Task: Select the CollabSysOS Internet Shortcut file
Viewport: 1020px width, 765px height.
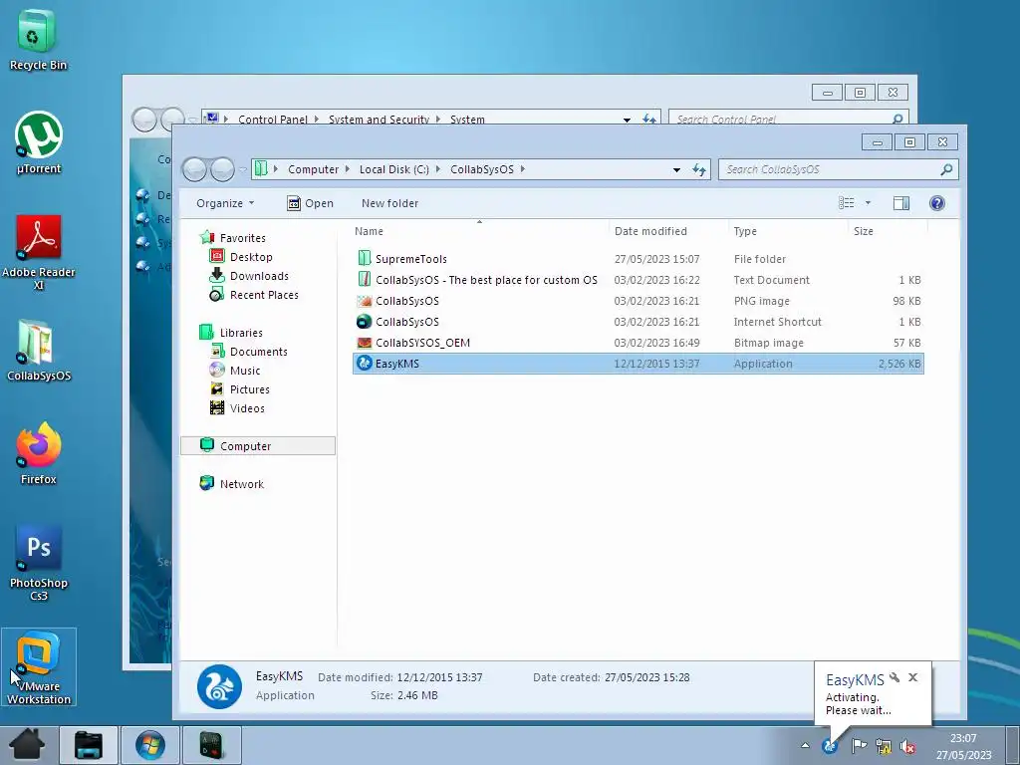Action: tap(638, 322)
